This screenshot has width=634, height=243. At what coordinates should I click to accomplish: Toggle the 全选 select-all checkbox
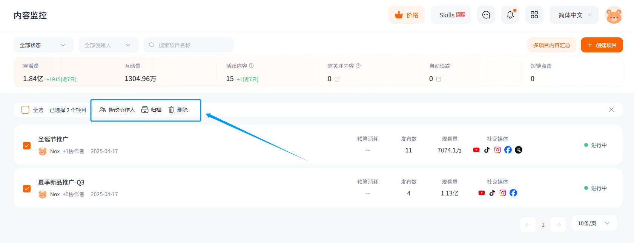click(x=25, y=110)
